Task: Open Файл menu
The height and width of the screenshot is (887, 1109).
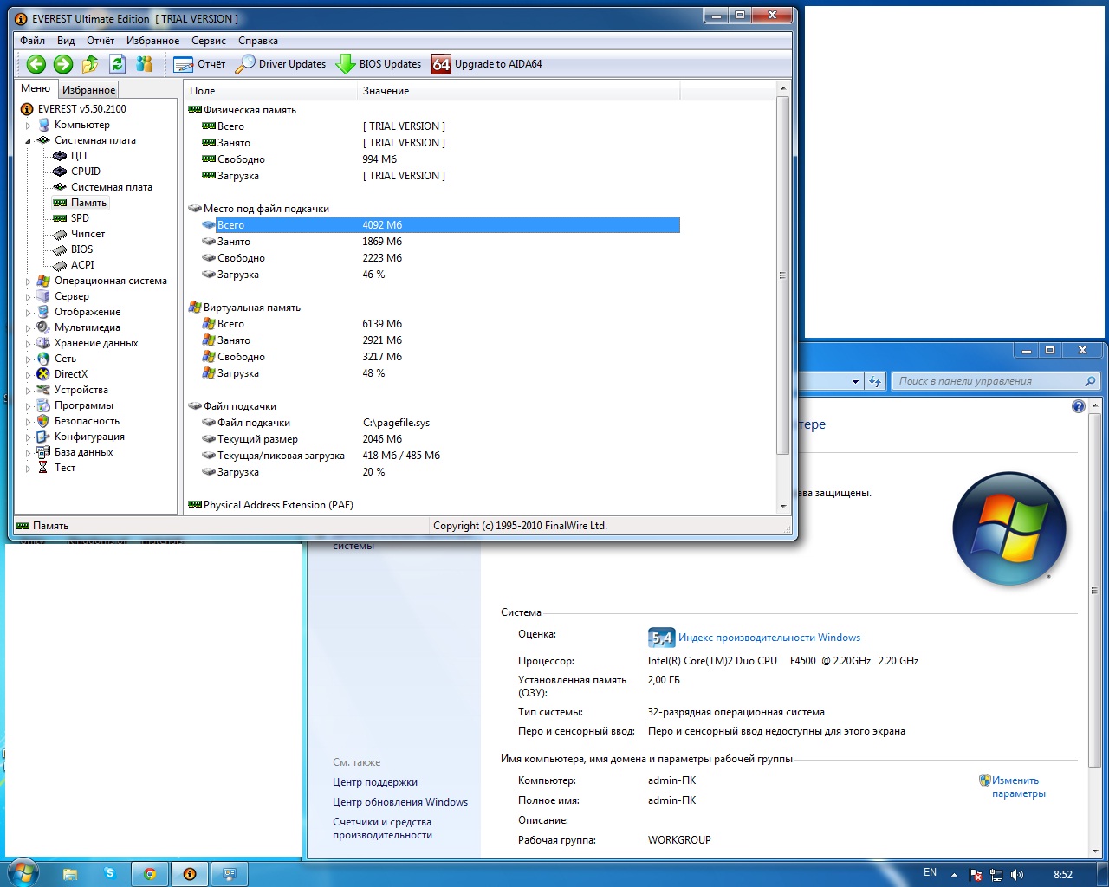Action: coord(32,41)
